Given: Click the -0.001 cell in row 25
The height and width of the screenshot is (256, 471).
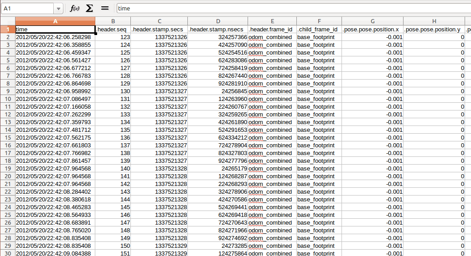Looking at the screenshot, I should tap(373, 215).
